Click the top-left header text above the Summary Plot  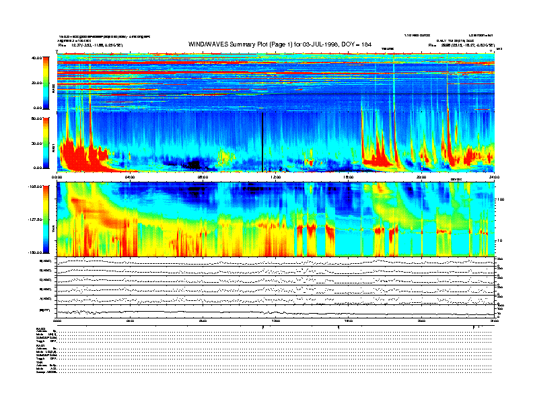click(x=104, y=41)
